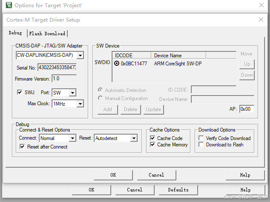Toggle the SWJ checkbox

pos(20,92)
